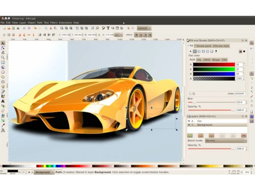Choose Unknown paint question mark option
The width and height of the screenshot is (255, 191).
[216, 51]
